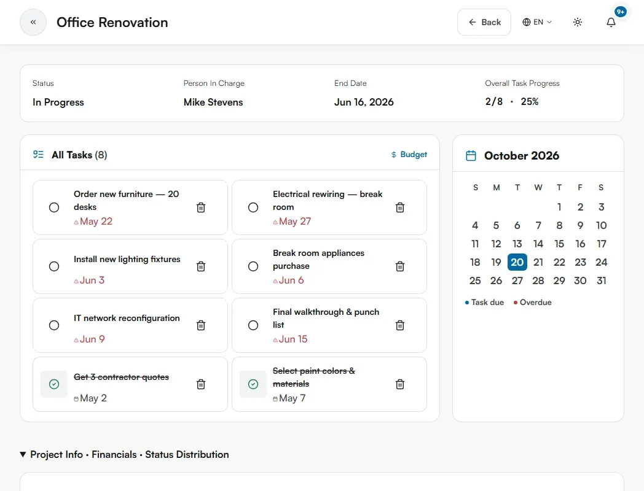Mark Final walkthrough & punch list complete
Screen dimensions: 644x491
pos(253,325)
